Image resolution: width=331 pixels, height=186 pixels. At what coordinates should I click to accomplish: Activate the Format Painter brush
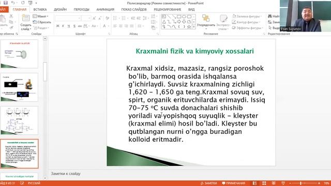pyautogui.click(x=11, y=27)
